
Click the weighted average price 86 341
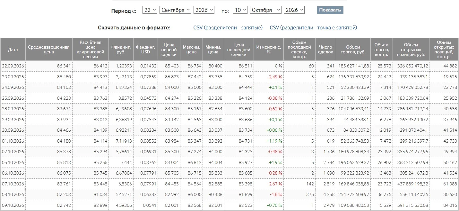click(64, 66)
